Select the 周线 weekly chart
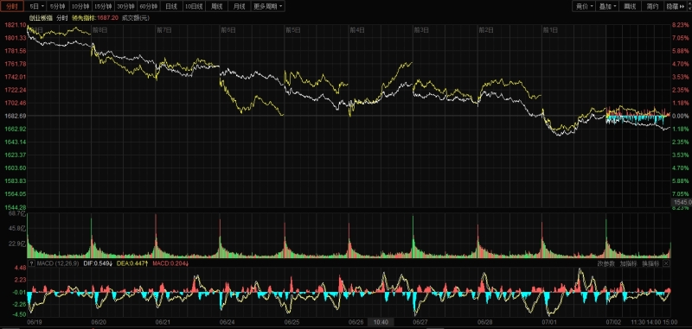The width and height of the screenshot is (692, 329). click(216, 6)
